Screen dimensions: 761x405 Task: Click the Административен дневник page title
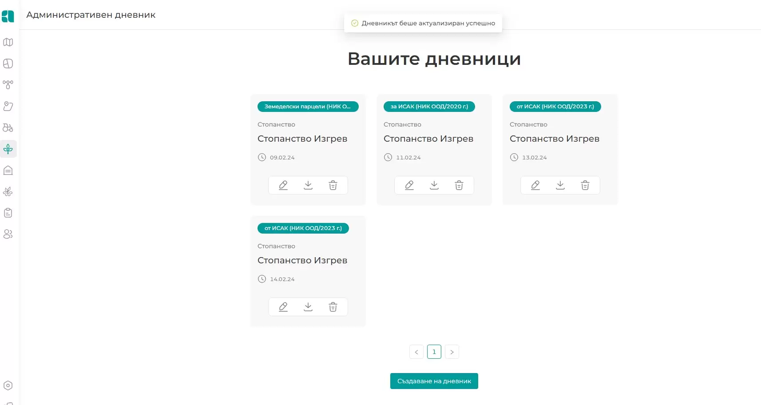91,15
